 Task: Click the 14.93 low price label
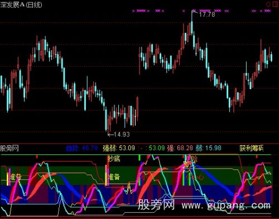point(122,134)
